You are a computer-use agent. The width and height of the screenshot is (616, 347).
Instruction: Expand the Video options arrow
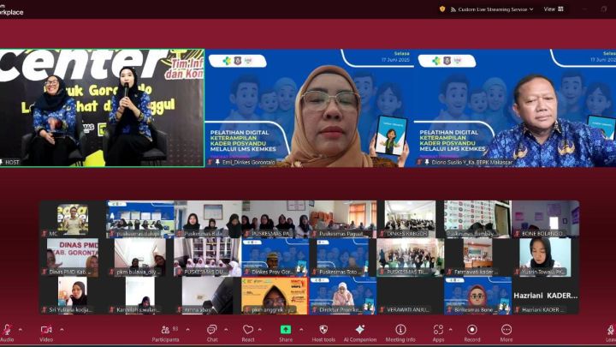[62, 330]
